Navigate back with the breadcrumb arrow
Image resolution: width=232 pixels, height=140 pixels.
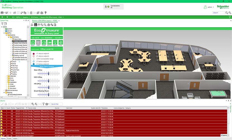pyautogui.click(x=2, y=17)
